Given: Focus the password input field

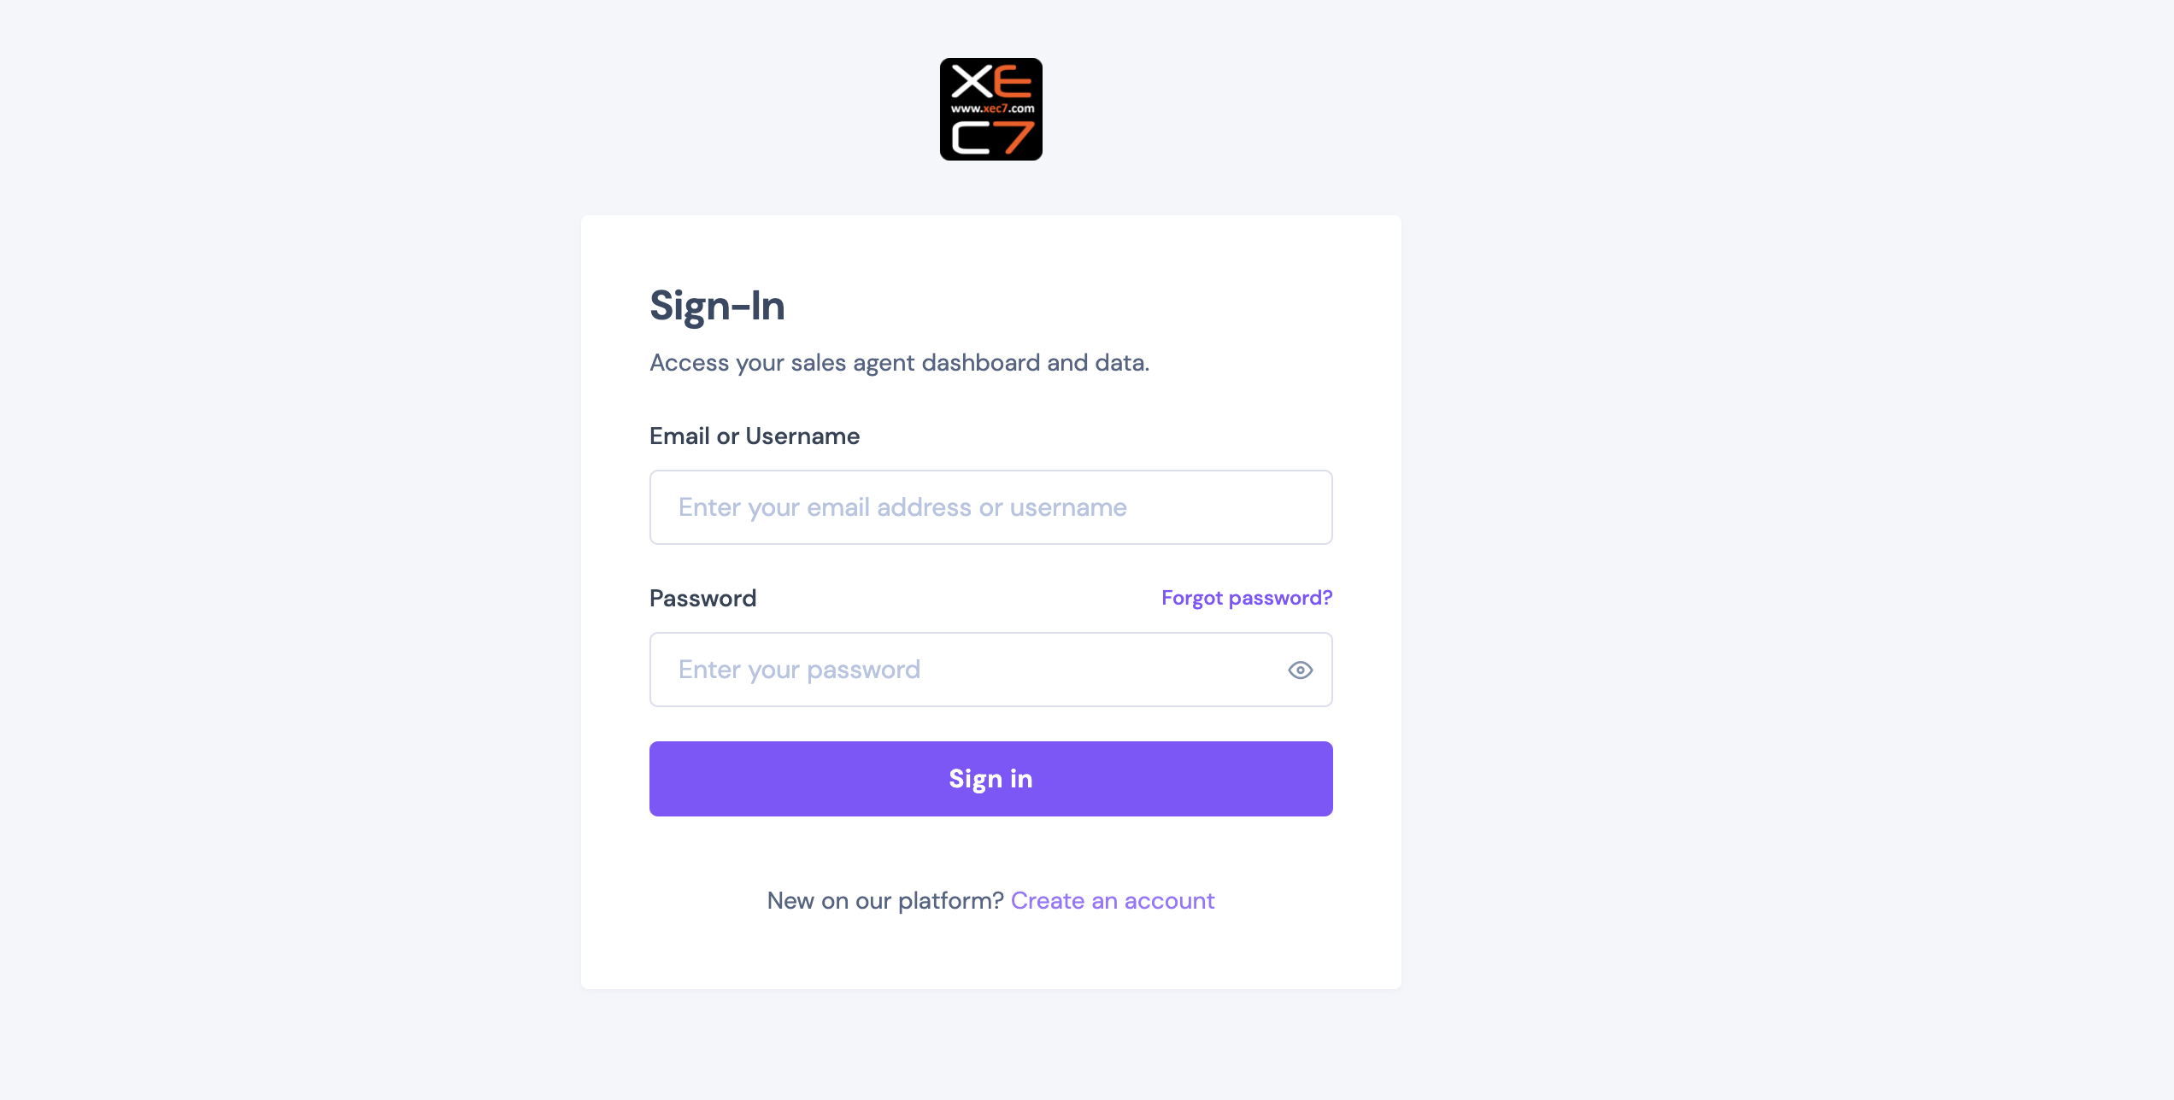Looking at the screenshot, I should click(990, 670).
